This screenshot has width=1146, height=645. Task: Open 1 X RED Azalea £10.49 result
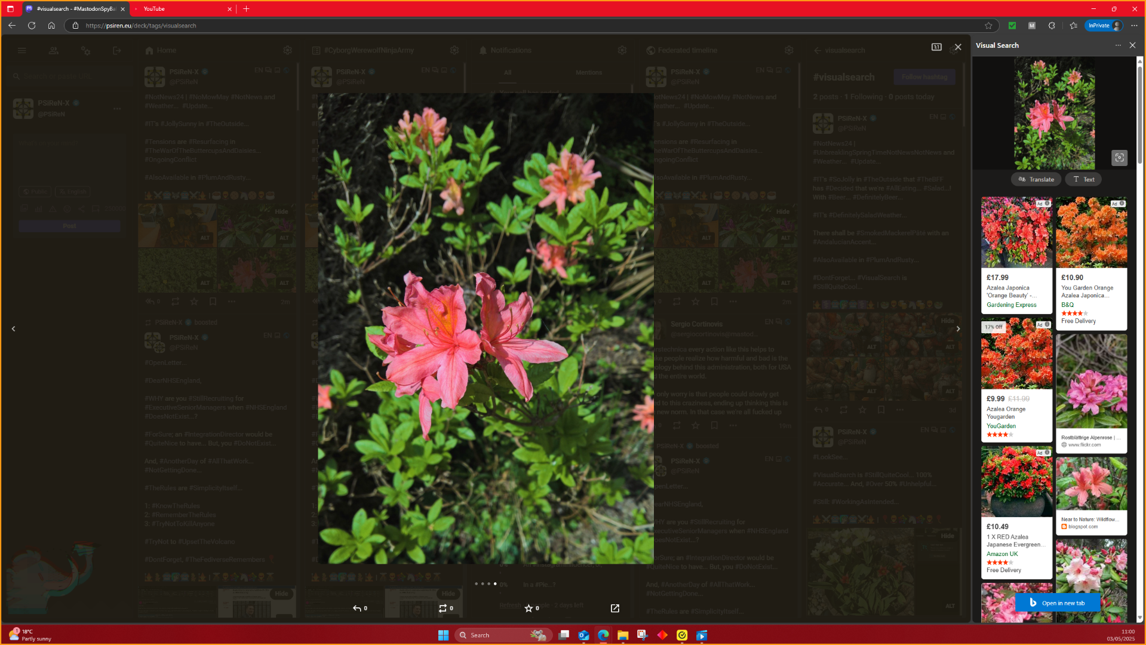[1016, 512]
